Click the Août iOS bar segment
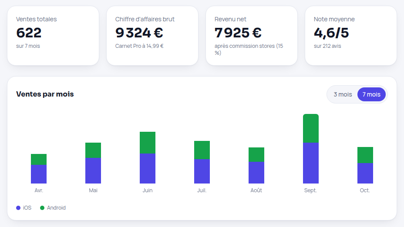Viewport: 404px width, 227px height. point(256,173)
